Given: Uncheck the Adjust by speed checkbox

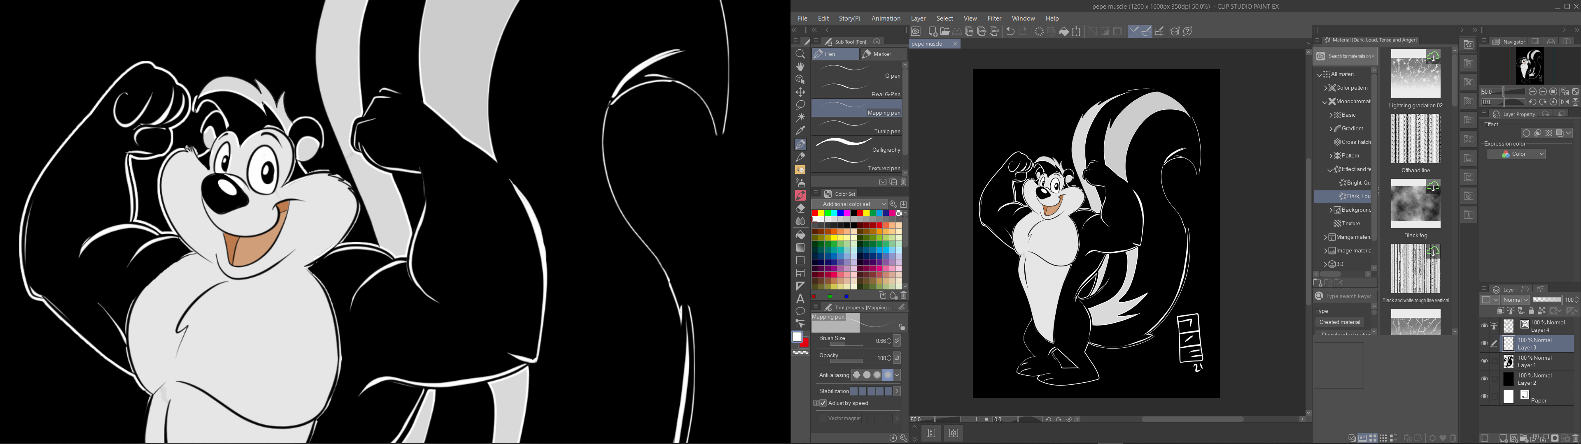Looking at the screenshot, I should pos(823,403).
